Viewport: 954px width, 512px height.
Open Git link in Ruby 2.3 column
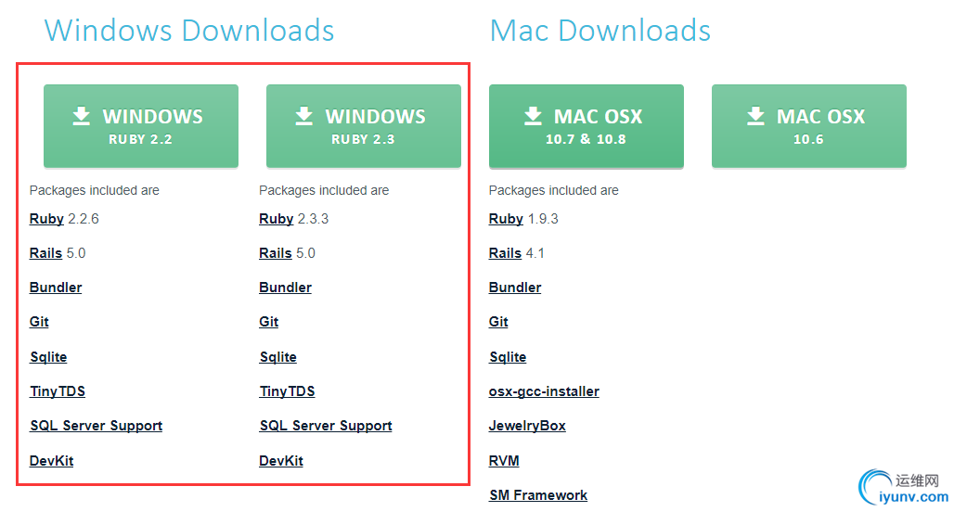coord(269,322)
